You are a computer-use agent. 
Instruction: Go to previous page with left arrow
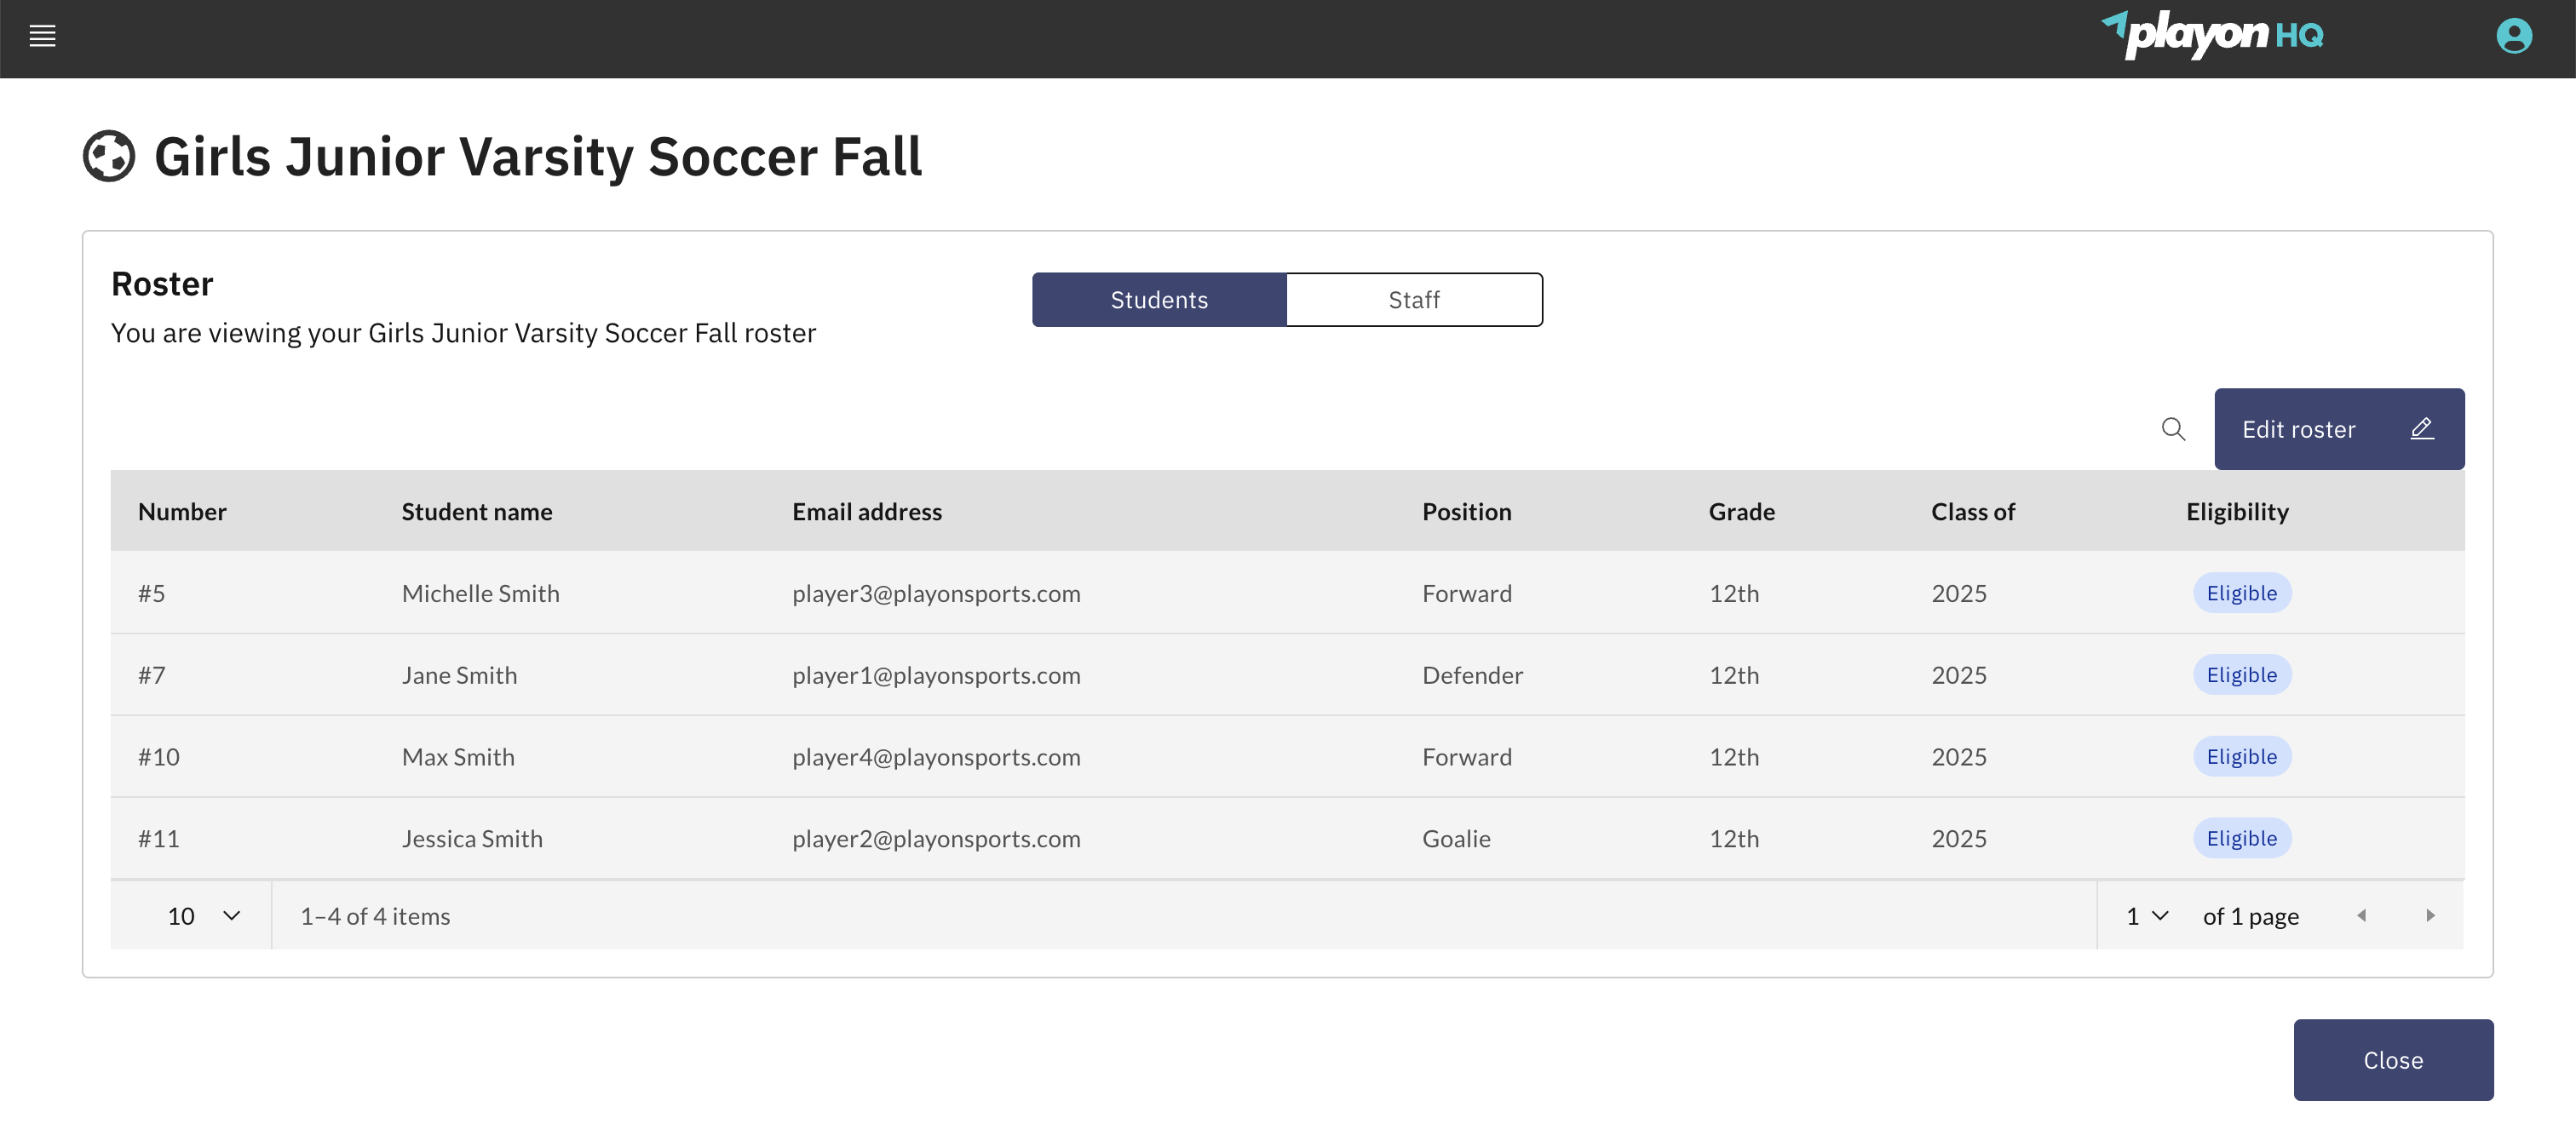click(2362, 915)
